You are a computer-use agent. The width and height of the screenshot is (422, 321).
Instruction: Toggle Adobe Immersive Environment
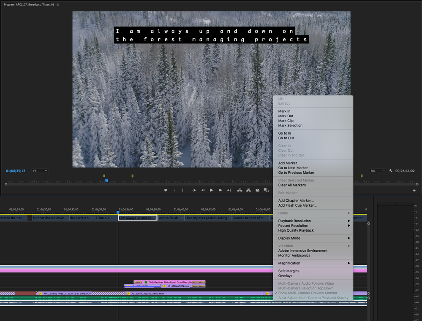(x=313, y=251)
